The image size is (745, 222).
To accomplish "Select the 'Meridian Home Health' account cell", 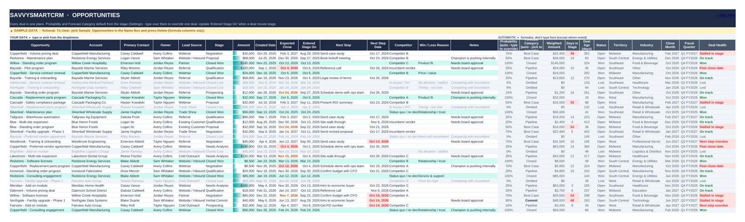I will tap(96, 186).
